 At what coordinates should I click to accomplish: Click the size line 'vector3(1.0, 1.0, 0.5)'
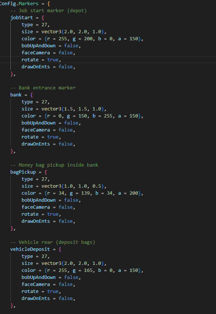(64, 186)
